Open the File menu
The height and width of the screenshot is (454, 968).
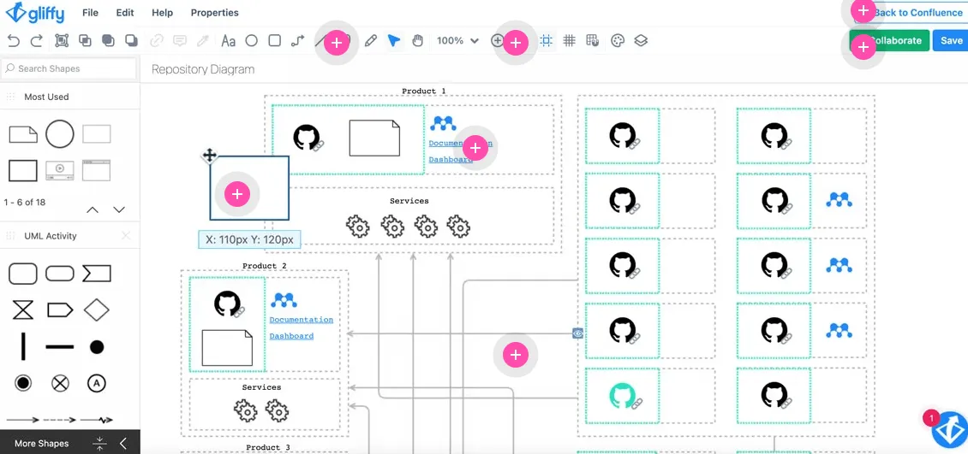90,12
